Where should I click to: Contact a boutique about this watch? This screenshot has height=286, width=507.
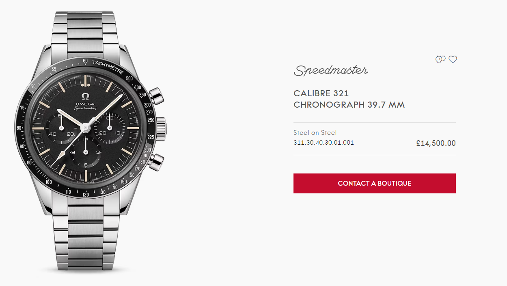375,183
